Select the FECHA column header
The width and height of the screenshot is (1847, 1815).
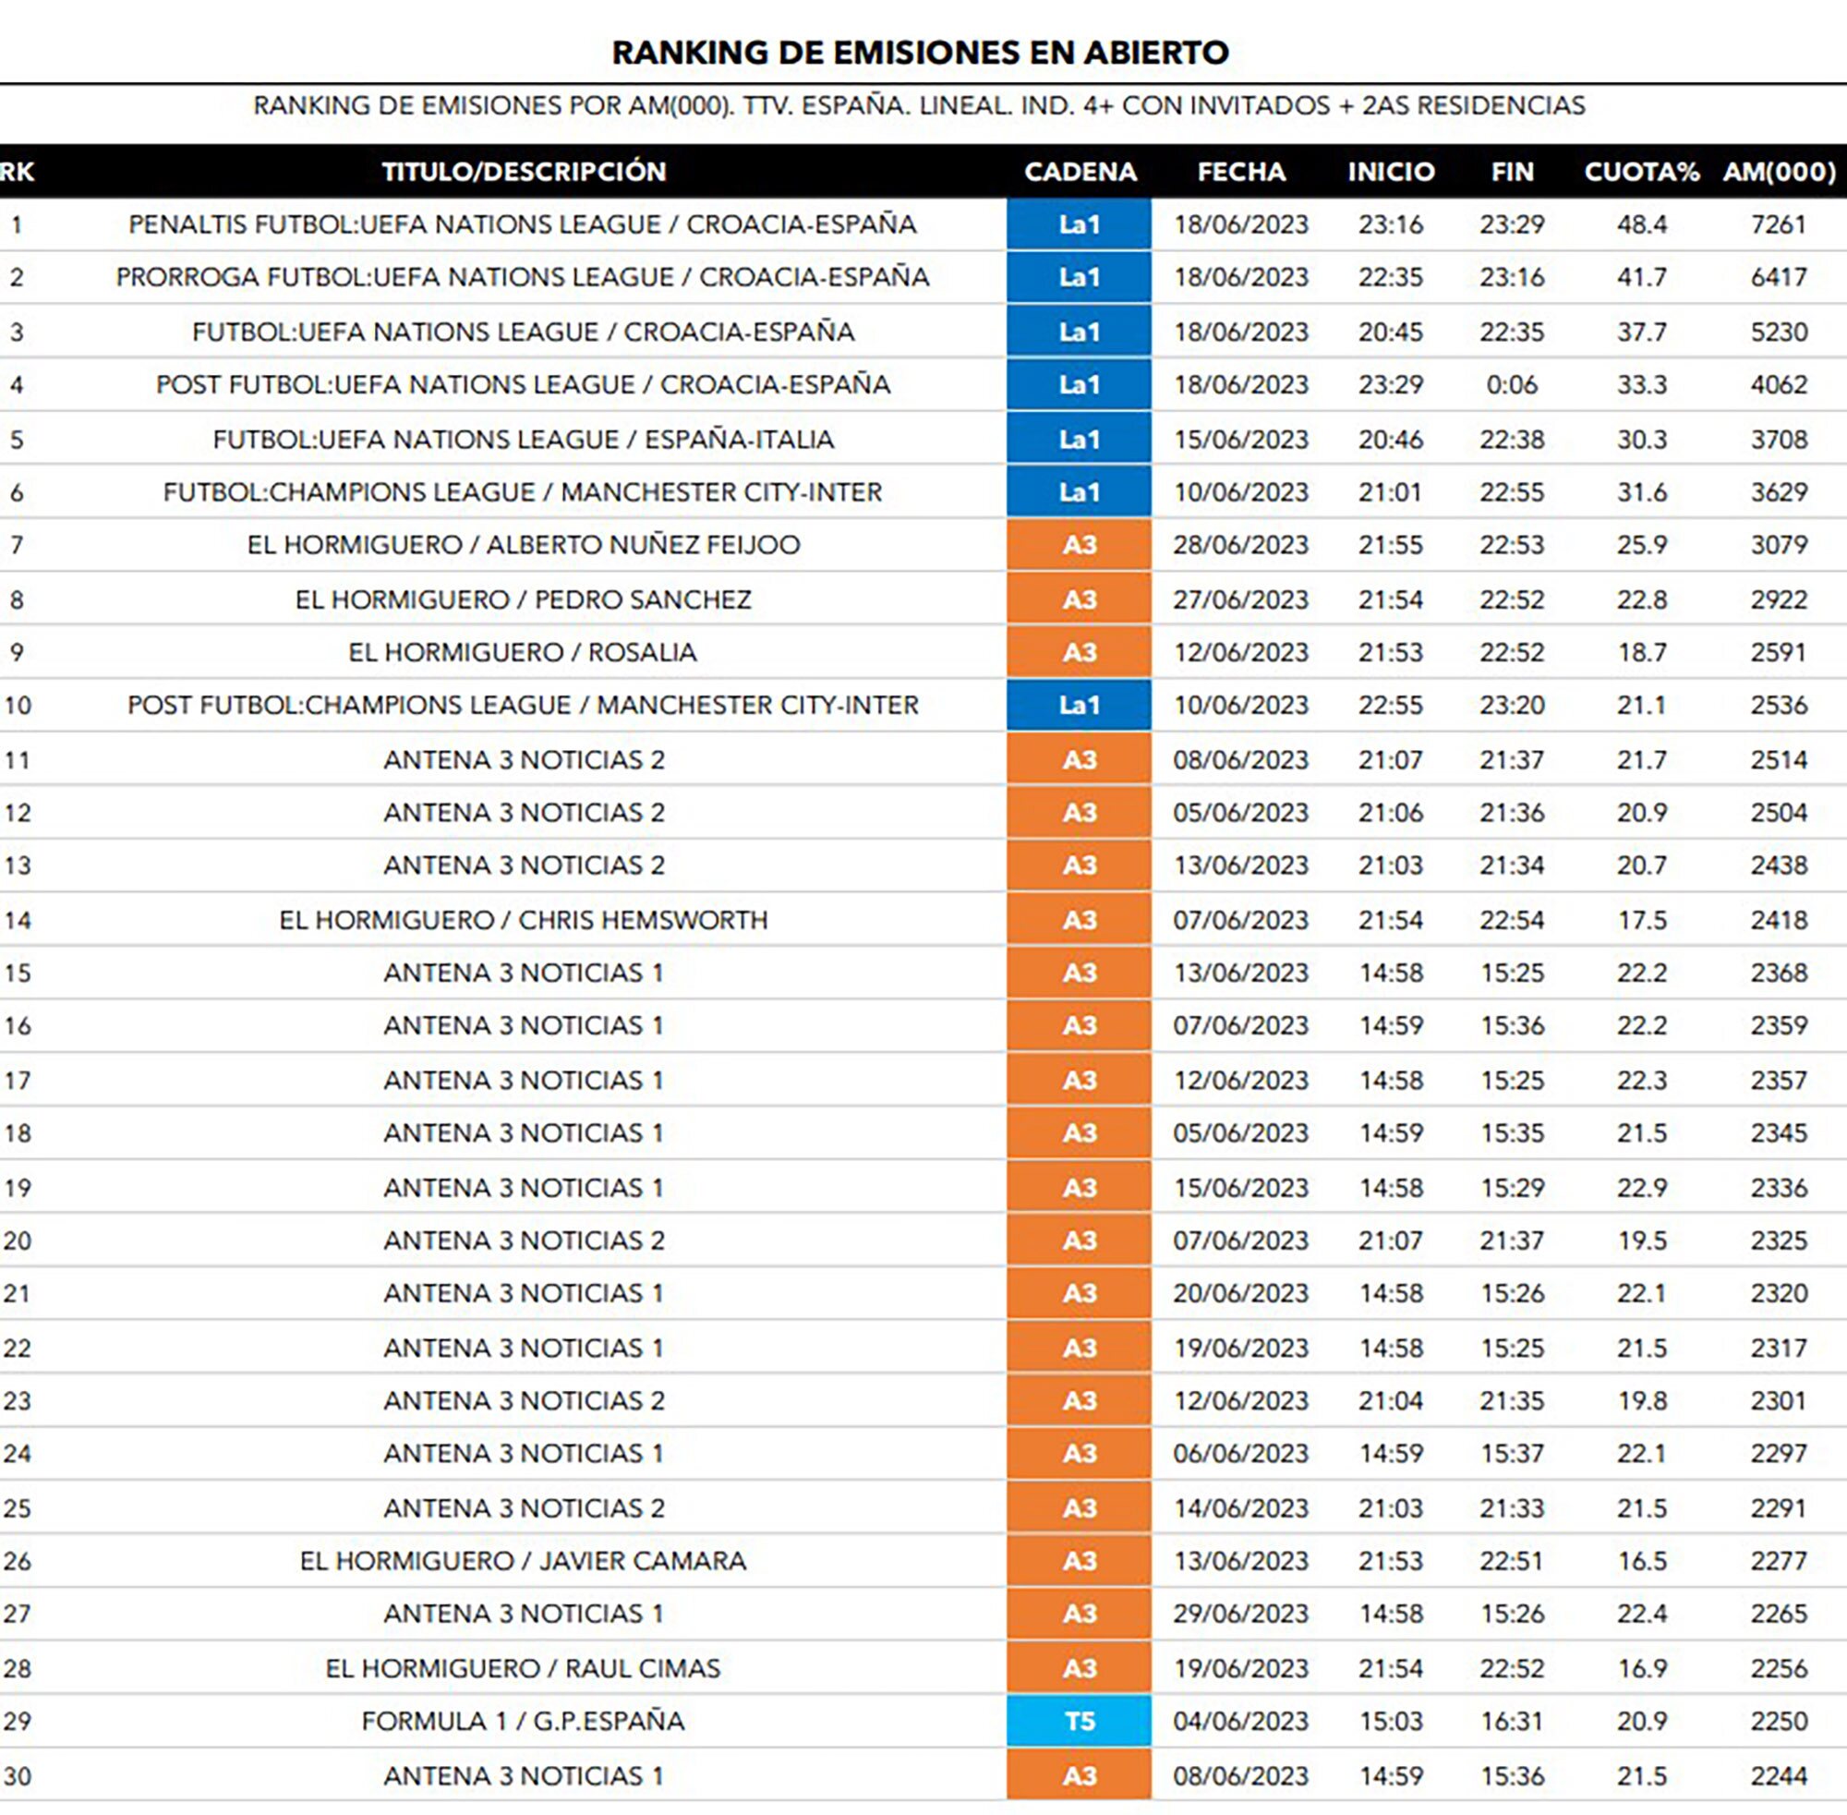pyautogui.click(x=1241, y=172)
